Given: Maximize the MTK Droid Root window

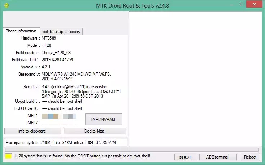Looking at the screenshot, I should point(242,4).
